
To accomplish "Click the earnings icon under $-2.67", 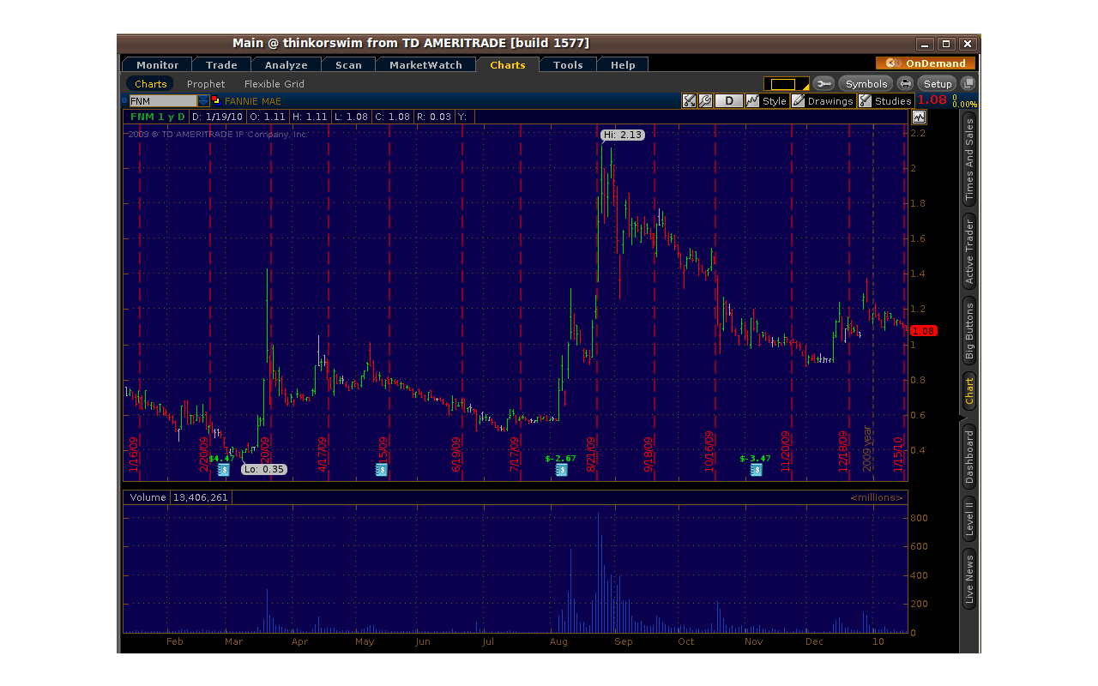I will [561, 470].
